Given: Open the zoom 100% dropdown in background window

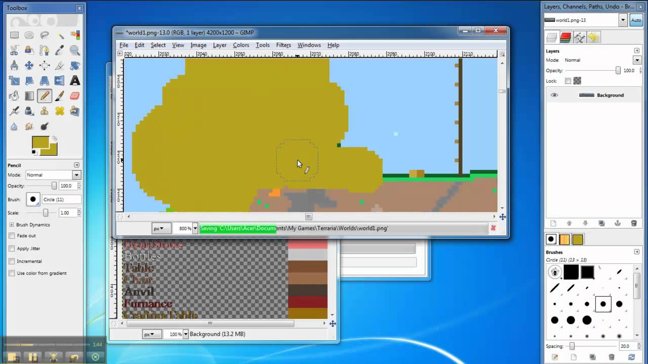Looking at the screenshot, I should pos(185,334).
